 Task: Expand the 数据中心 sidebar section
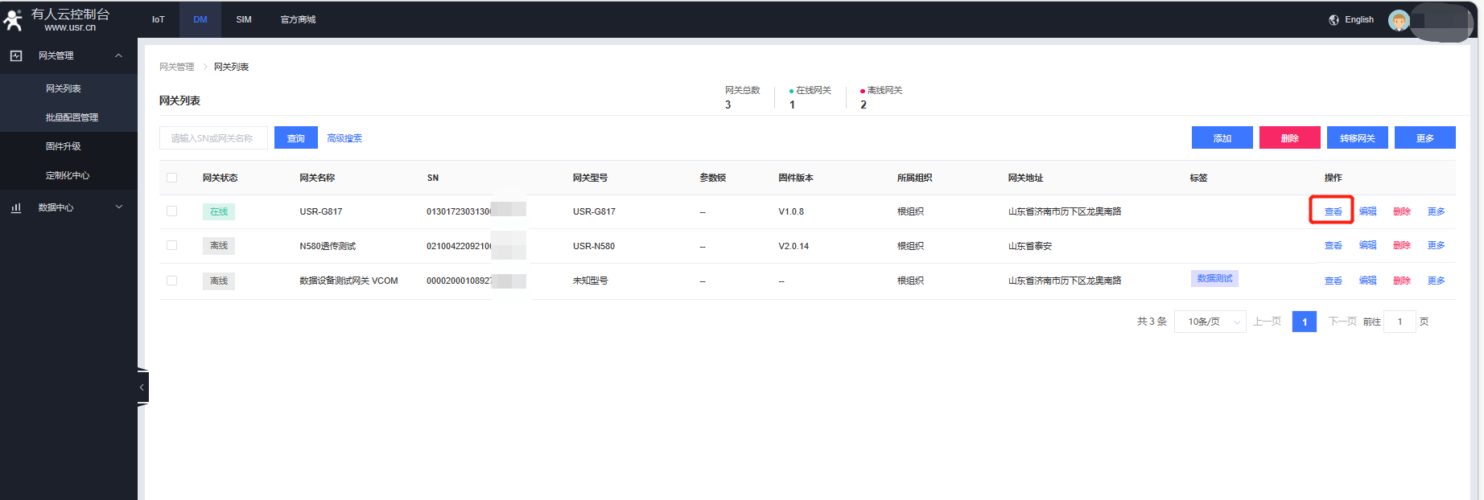click(x=119, y=207)
